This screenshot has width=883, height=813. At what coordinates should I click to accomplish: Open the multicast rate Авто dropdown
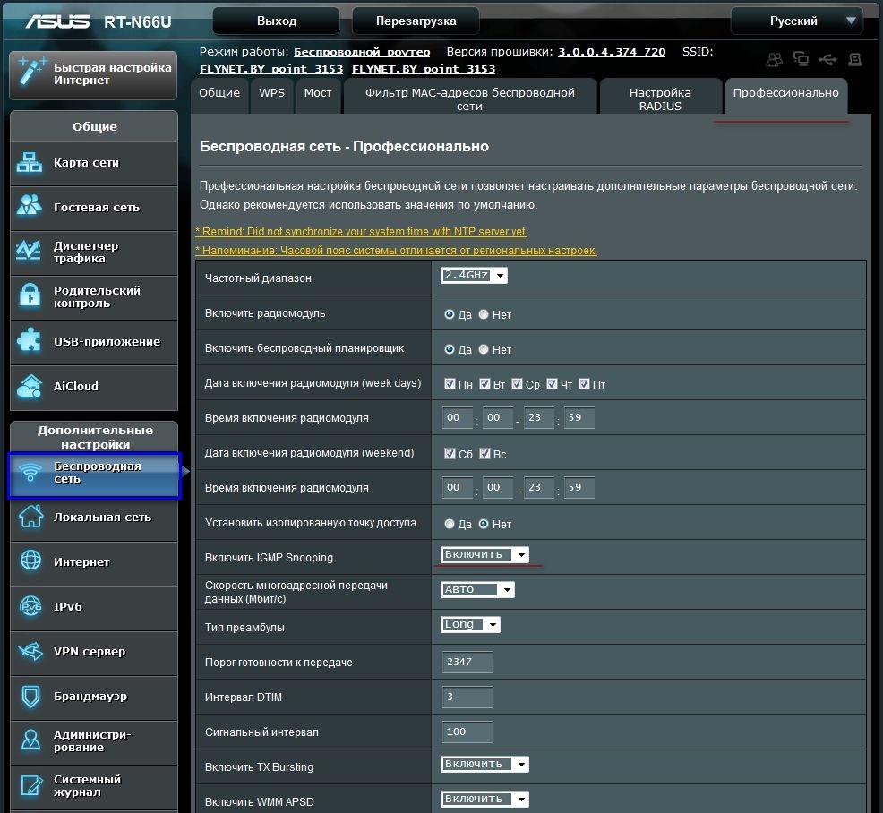click(477, 589)
